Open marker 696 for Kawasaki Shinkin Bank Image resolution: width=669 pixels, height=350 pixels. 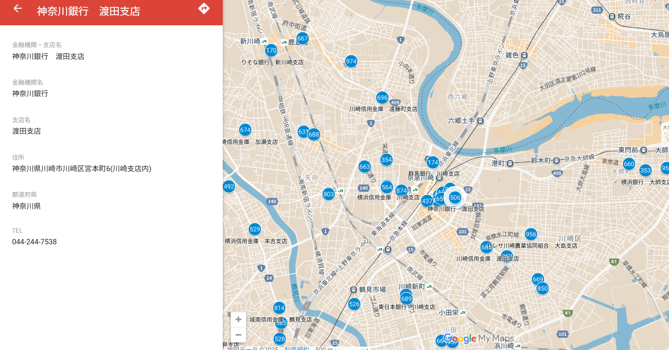[x=382, y=98]
